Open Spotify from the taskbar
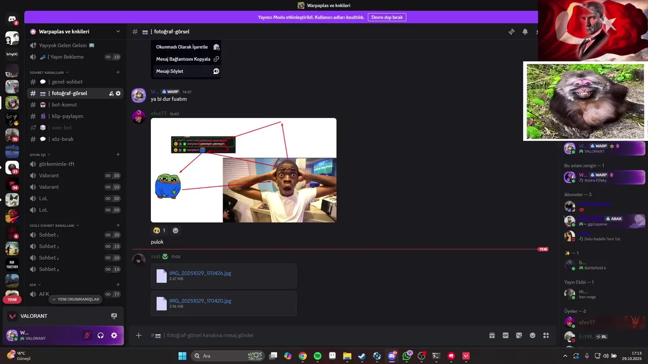The image size is (648, 364). tap(317, 356)
